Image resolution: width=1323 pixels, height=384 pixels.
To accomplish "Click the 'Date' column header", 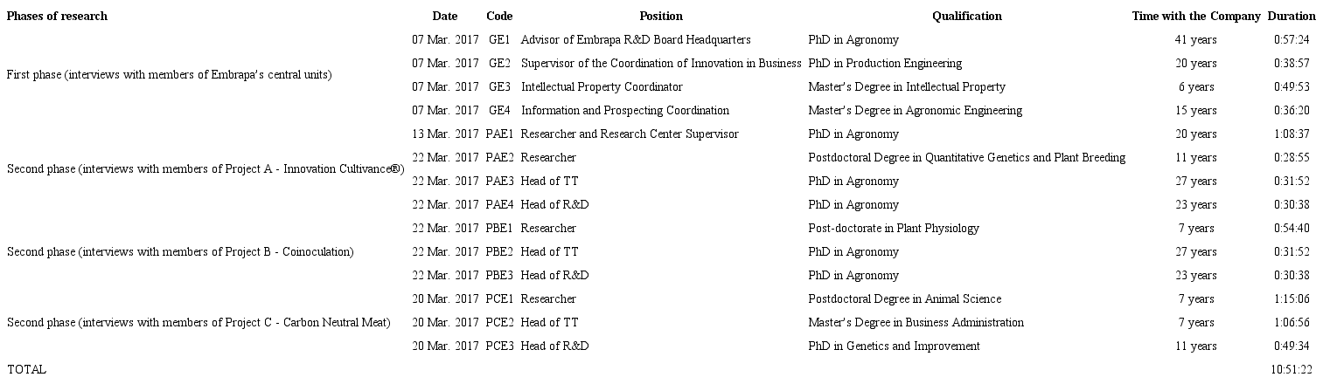I will [445, 16].
